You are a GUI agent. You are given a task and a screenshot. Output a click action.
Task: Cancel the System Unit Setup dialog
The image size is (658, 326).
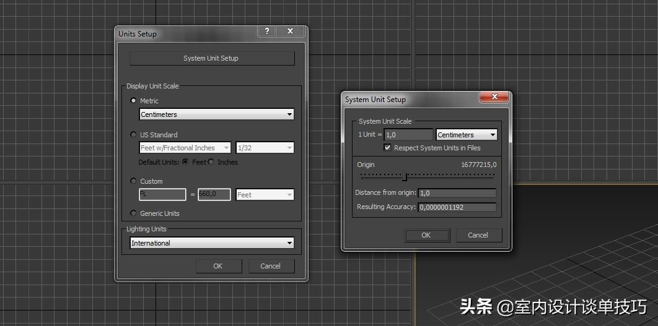pos(479,235)
